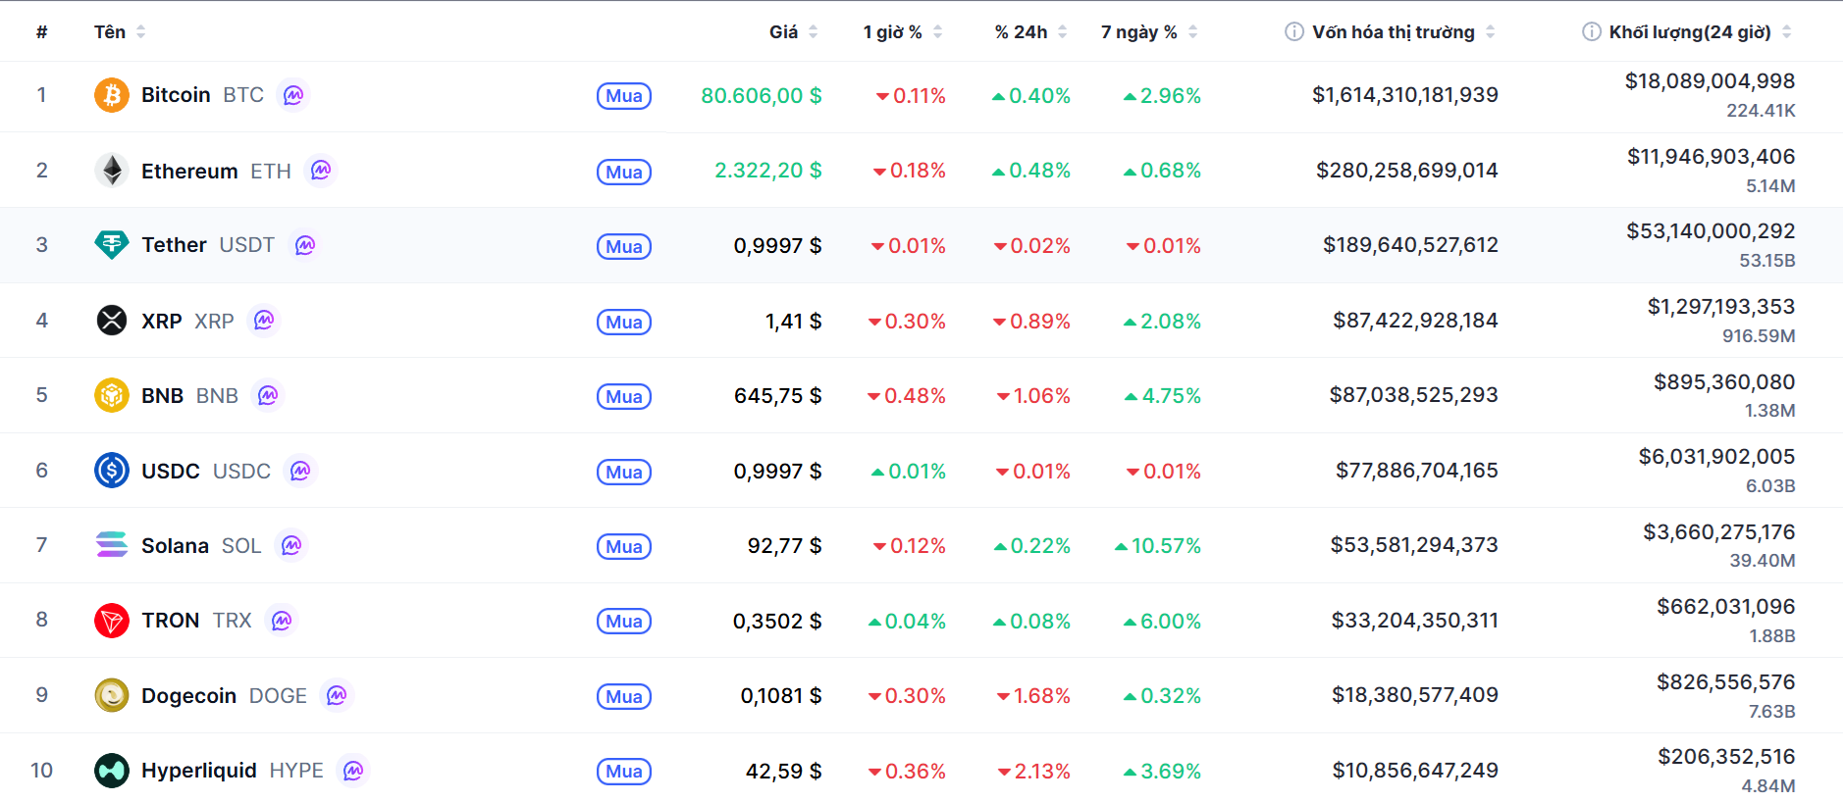Image resolution: width=1843 pixels, height=802 pixels.
Task: Open the Solana name link
Action: point(175,545)
